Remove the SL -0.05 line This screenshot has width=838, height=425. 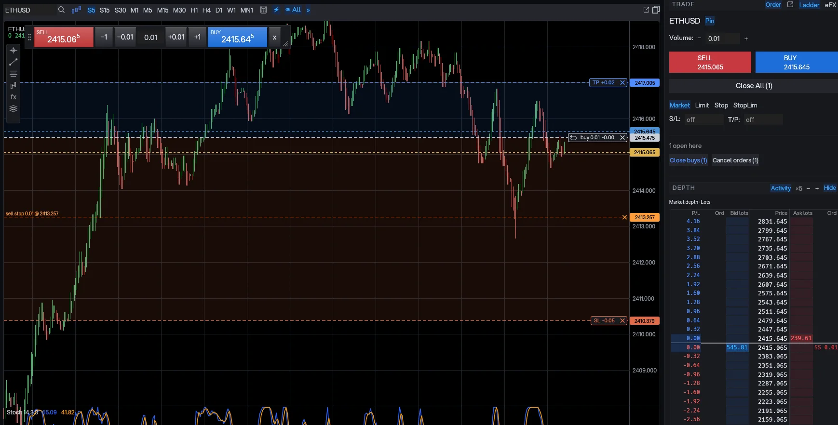pyautogui.click(x=622, y=321)
